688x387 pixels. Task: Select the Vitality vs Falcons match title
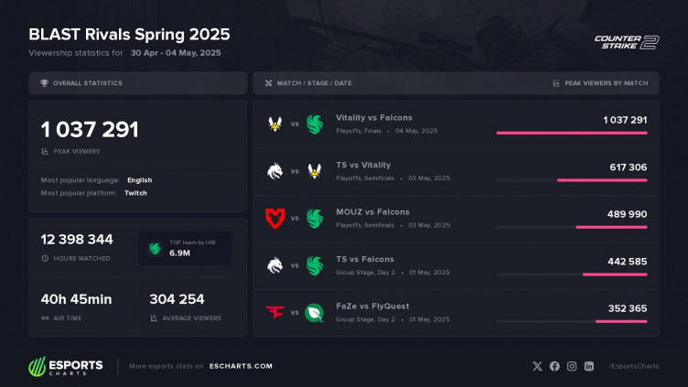pos(374,118)
